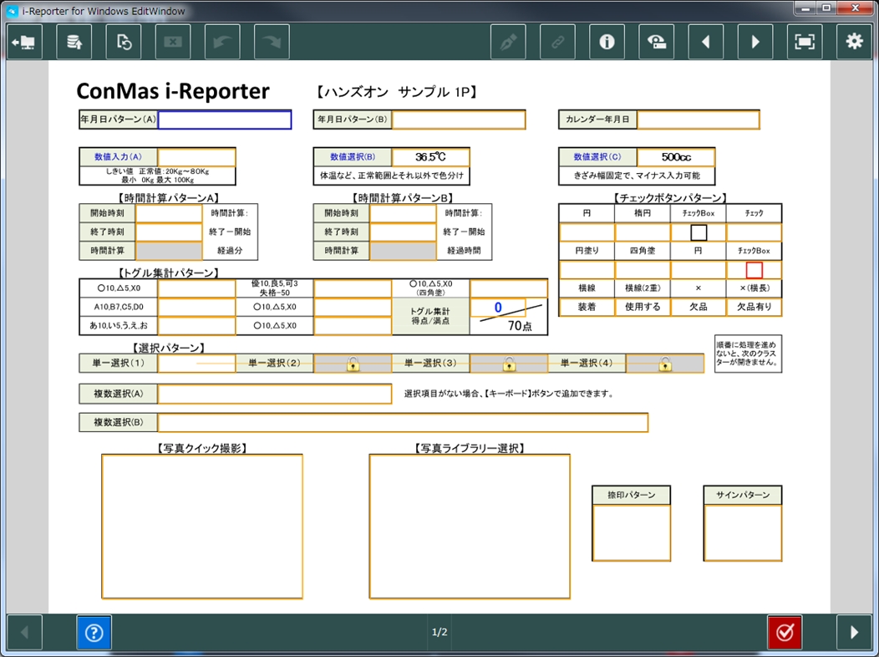Click the red checkmark completion button
Viewport: 879px width, 657px height.
pos(785,633)
